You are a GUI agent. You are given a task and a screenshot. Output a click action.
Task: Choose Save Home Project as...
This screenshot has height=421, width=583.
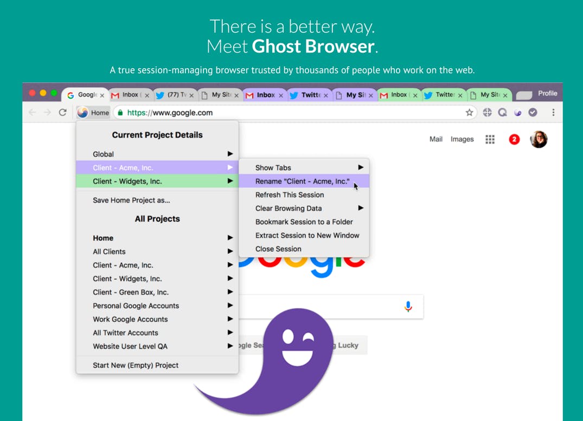tap(157, 200)
